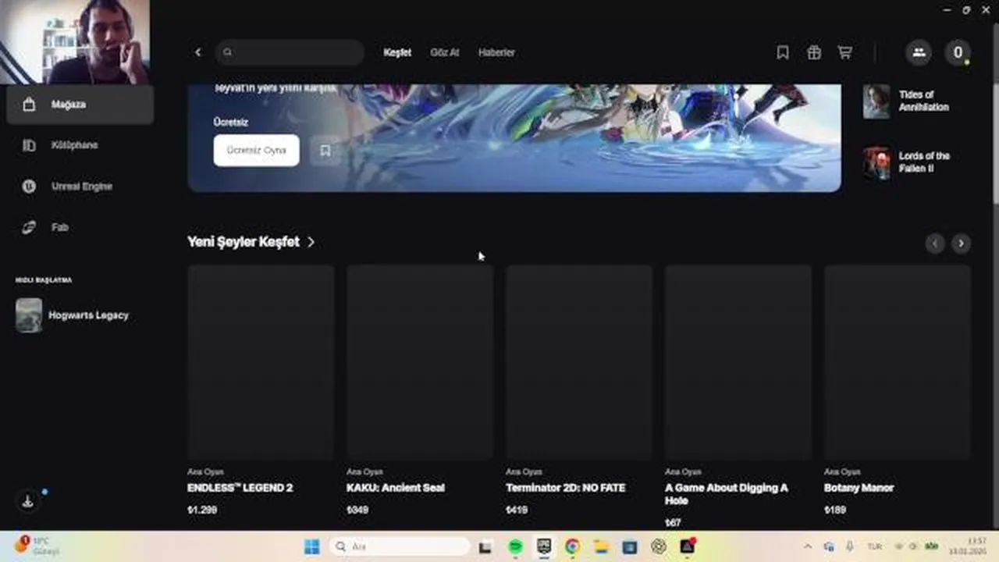The image size is (999, 562).
Task: Switch to the Göz At tab
Action: (x=445, y=52)
